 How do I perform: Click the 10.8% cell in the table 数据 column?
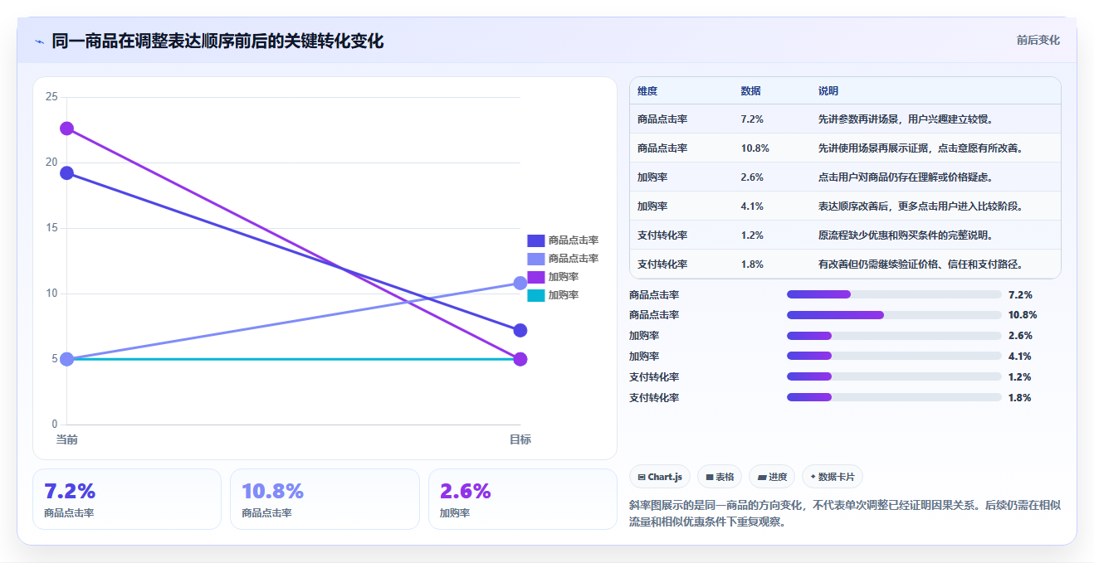pos(755,148)
